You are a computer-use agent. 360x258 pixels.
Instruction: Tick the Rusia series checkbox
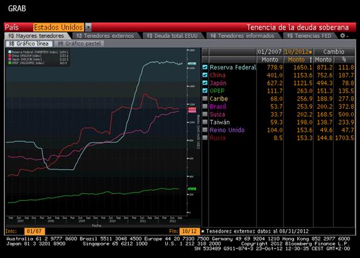point(205,138)
